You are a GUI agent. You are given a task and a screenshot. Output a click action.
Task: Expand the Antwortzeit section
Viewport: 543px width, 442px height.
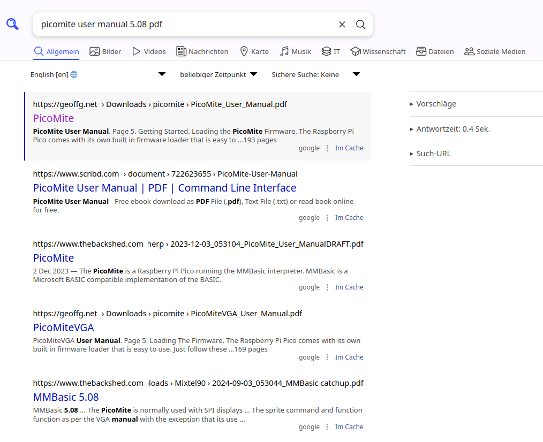pos(450,129)
